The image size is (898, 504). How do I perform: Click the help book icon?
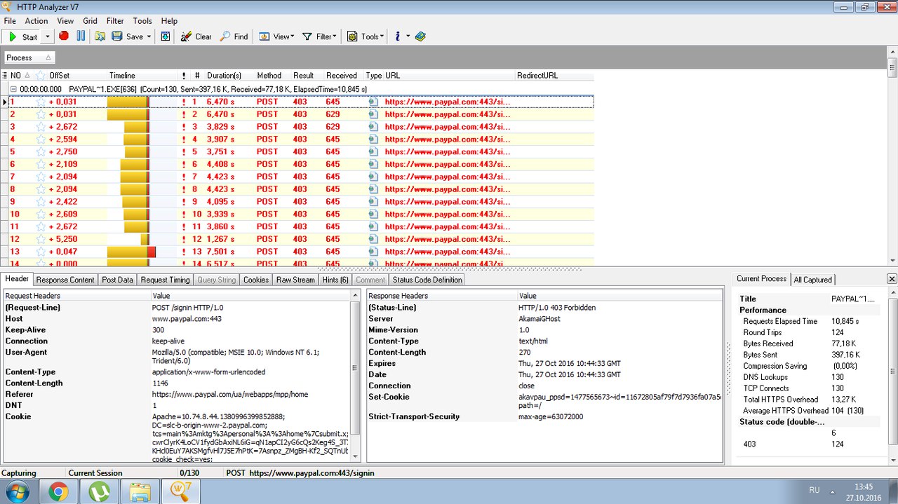pyautogui.click(x=420, y=36)
